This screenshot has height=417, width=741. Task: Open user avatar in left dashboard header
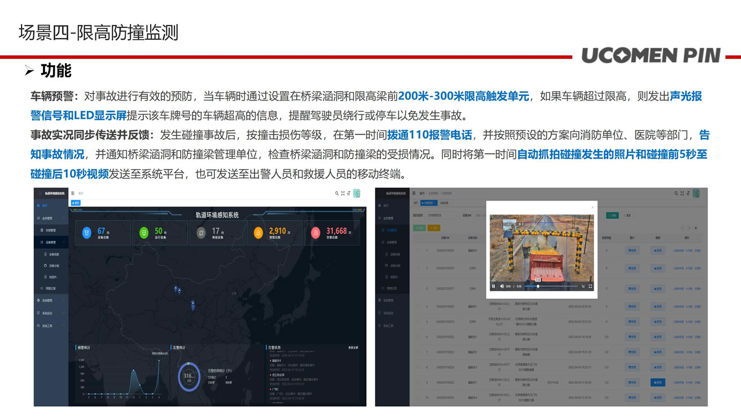[x=357, y=193]
